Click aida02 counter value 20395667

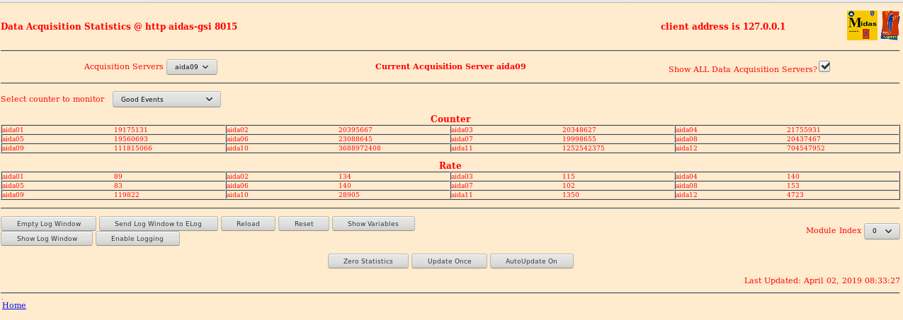click(x=356, y=130)
